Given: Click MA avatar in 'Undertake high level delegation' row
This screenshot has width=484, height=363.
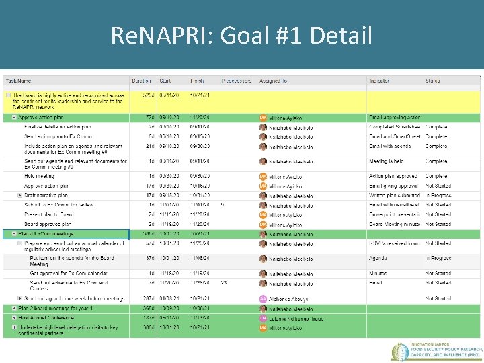Looking at the screenshot, I should (263, 328).
